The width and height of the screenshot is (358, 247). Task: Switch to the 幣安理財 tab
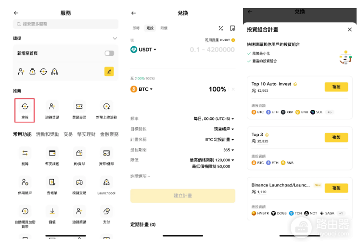pyautogui.click(x=86, y=134)
